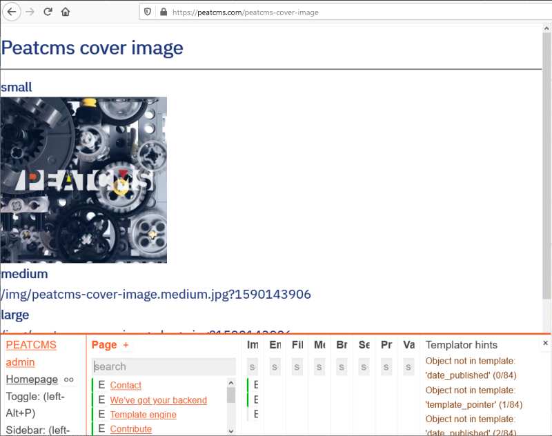
Task: Click E edit marker next to Template engine
Action: click(x=101, y=414)
